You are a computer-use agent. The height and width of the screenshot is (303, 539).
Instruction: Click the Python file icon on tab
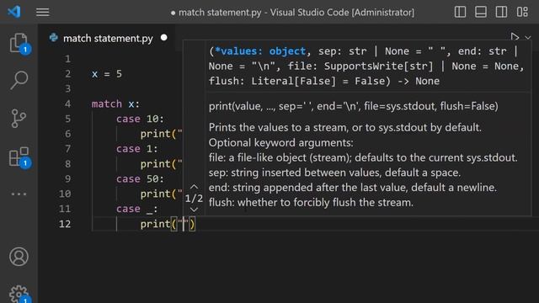coord(54,37)
